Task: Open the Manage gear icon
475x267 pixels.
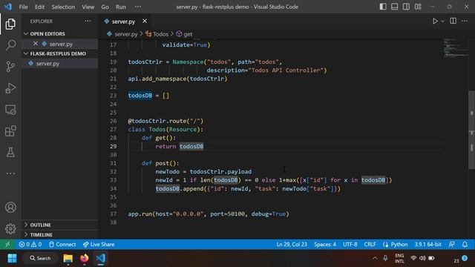Action: pos(10,228)
